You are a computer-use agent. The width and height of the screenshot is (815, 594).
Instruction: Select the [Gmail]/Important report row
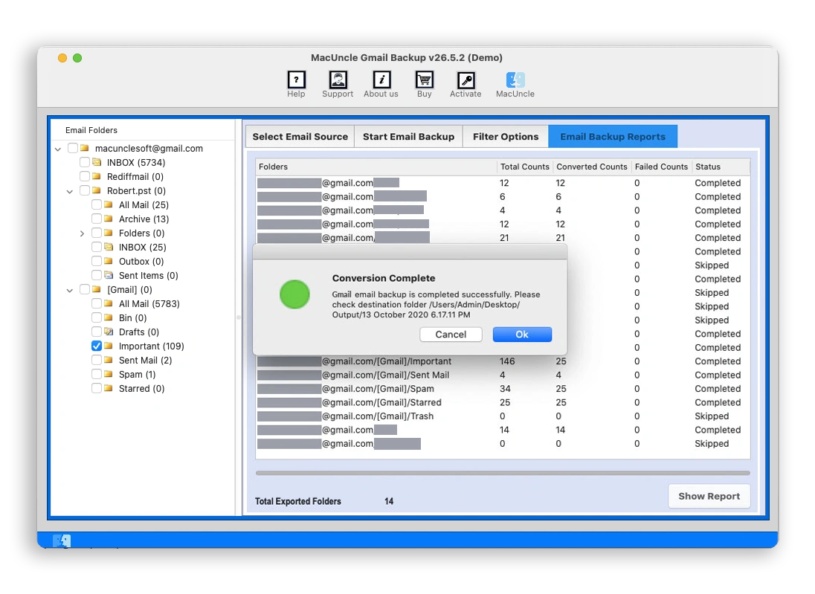click(503, 361)
